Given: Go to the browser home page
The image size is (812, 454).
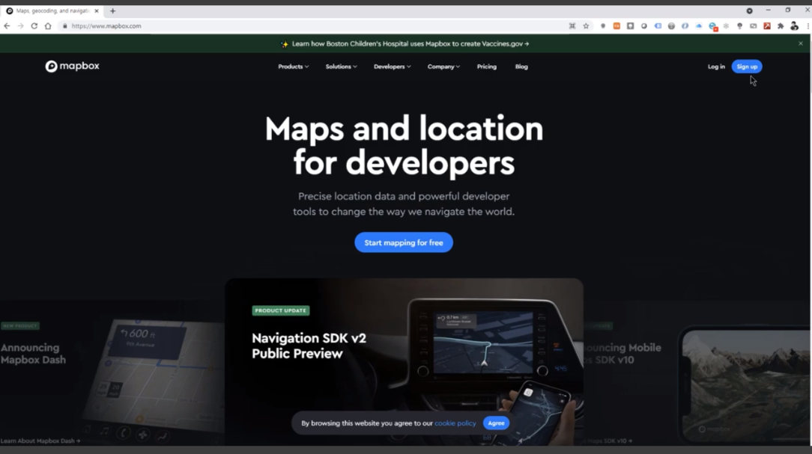Looking at the screenshot, I should (x=48, y=26).
